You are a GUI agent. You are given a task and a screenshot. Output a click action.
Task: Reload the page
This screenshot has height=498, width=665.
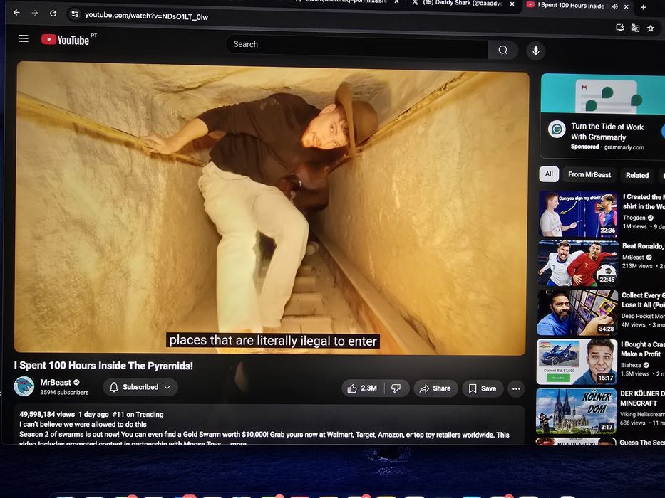pos(53,14)
